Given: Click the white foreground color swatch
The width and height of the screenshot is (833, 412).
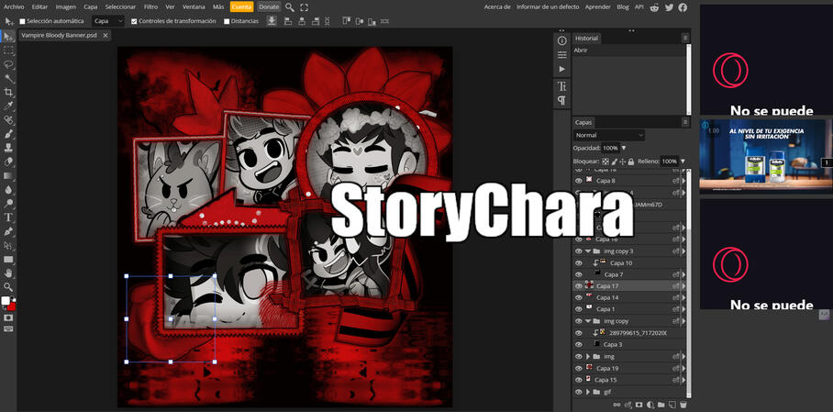Looking at the screenshot, I should pos(6,301).
